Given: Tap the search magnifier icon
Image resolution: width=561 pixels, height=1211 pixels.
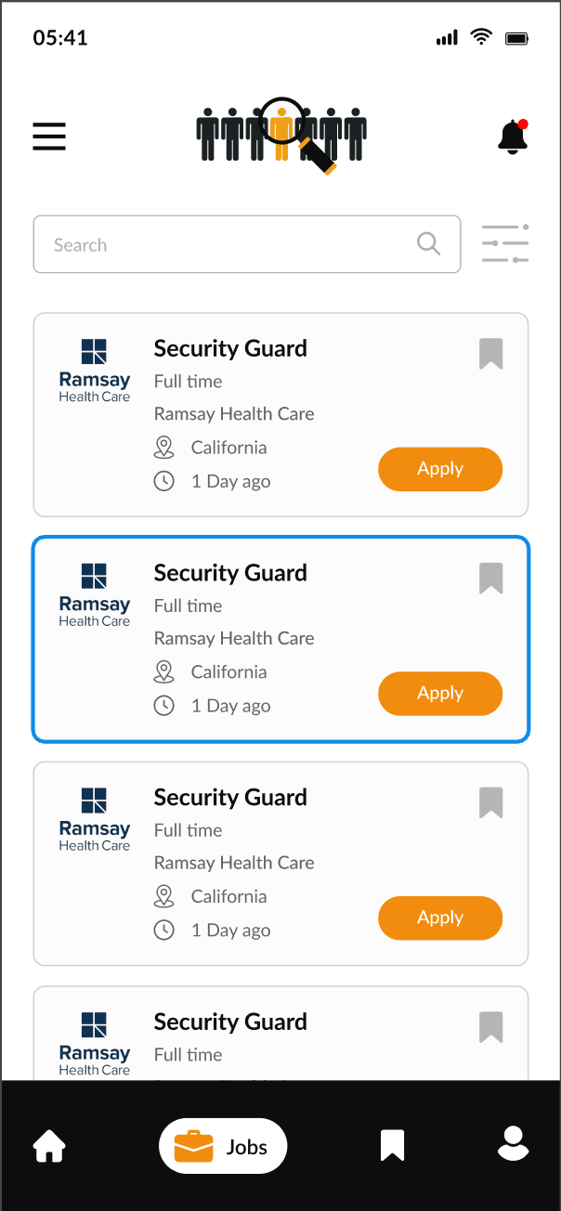Looking at the screenshot, I should (x=428, y=243).
